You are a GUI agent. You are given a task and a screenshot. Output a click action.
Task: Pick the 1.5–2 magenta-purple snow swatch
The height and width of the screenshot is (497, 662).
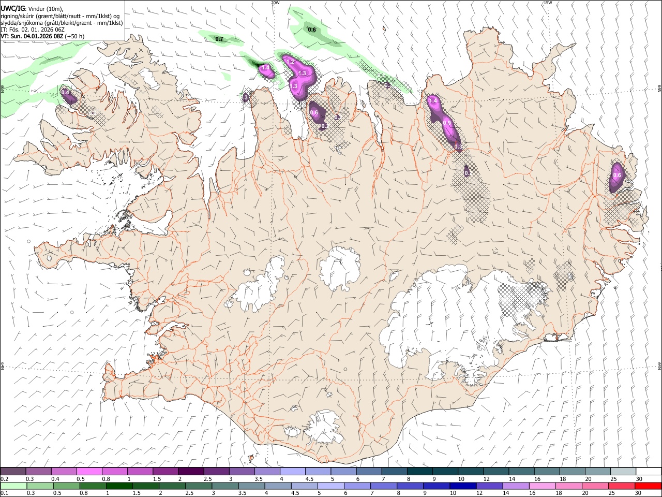click(x=165, y=472)
